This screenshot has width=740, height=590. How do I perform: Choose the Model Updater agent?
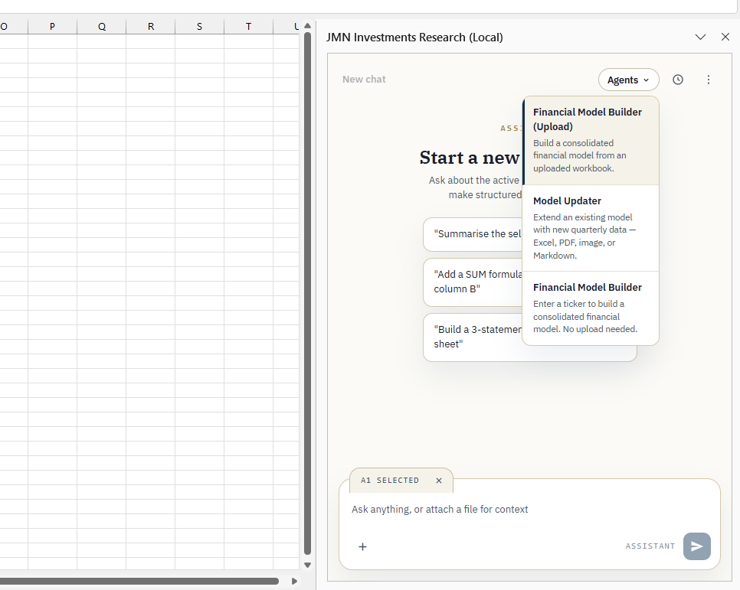coord(591,228)
